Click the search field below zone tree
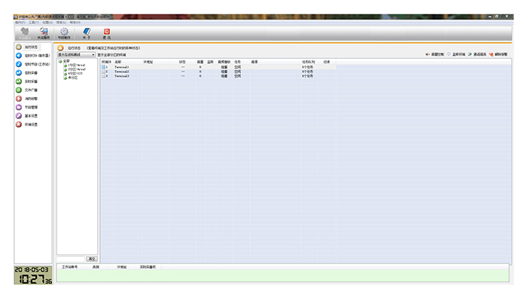527x299 pixels. pos(71,258)
